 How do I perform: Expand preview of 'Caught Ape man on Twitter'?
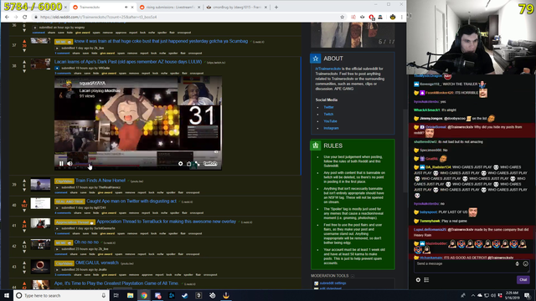tap(57, 208)
